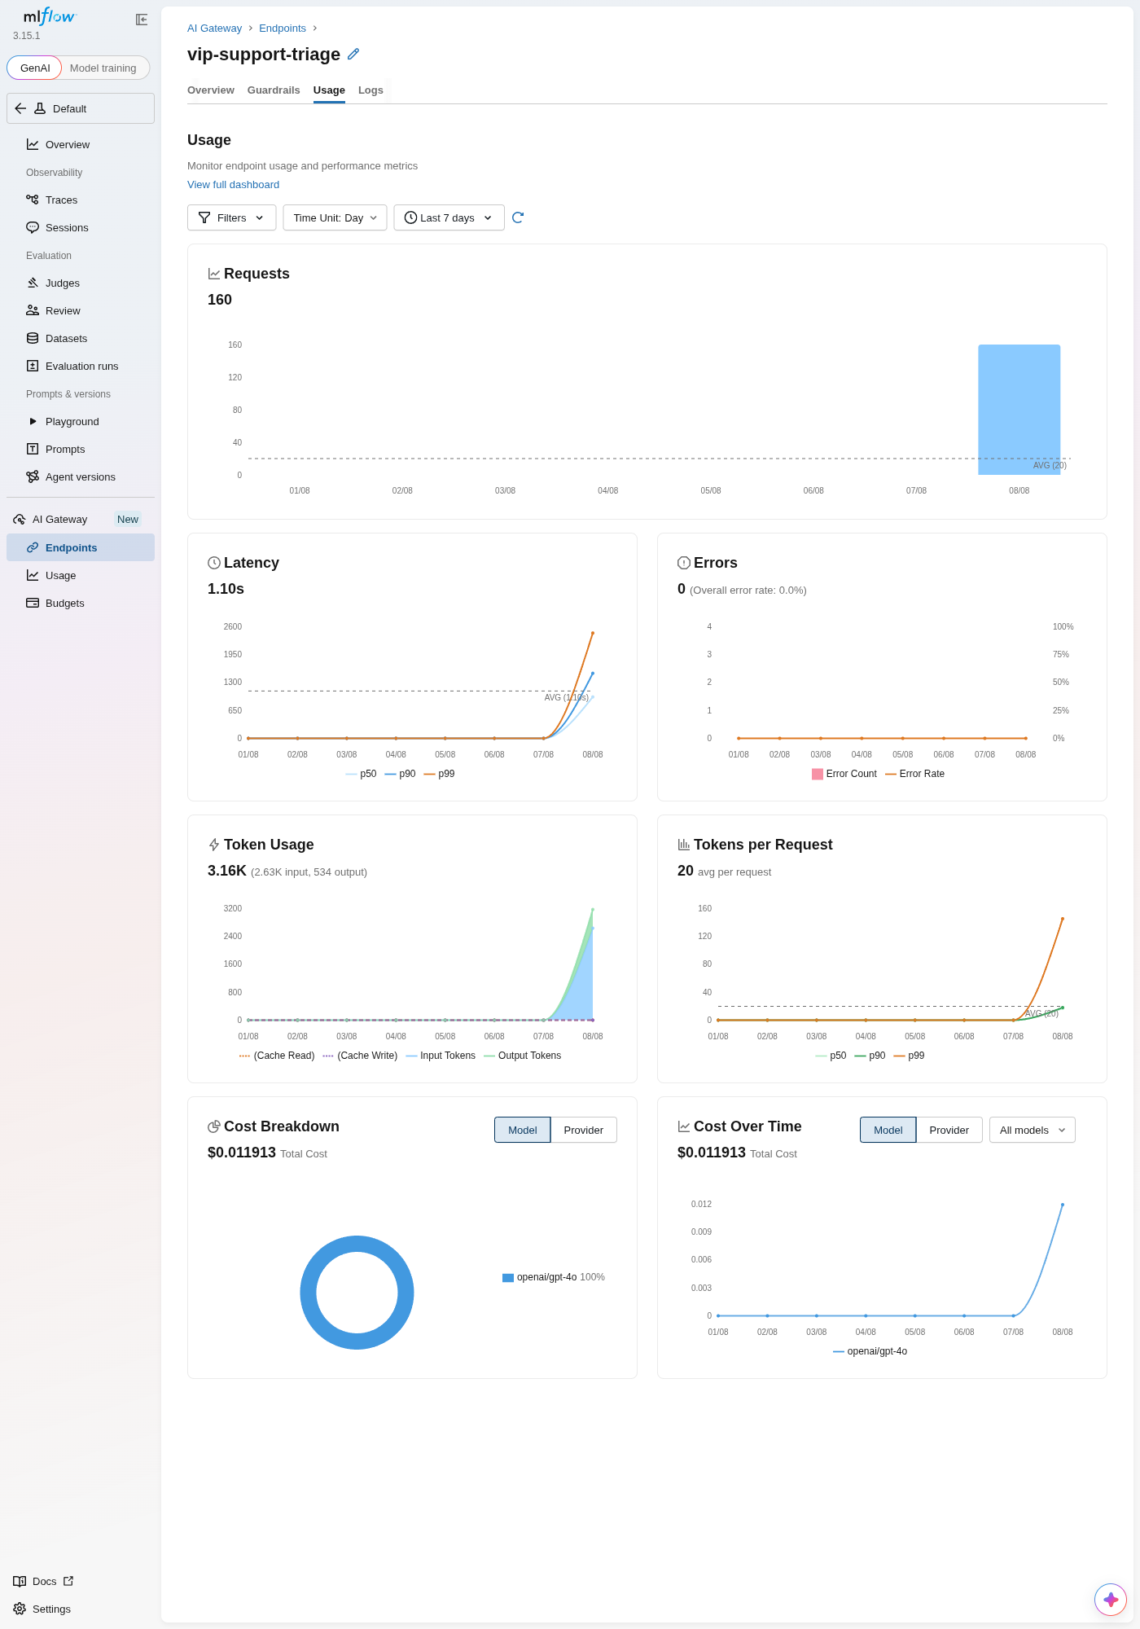Switch to the Guardrails tab
The height and width of the screenshot is (1629, 1140).
click(x=274, y=90)
